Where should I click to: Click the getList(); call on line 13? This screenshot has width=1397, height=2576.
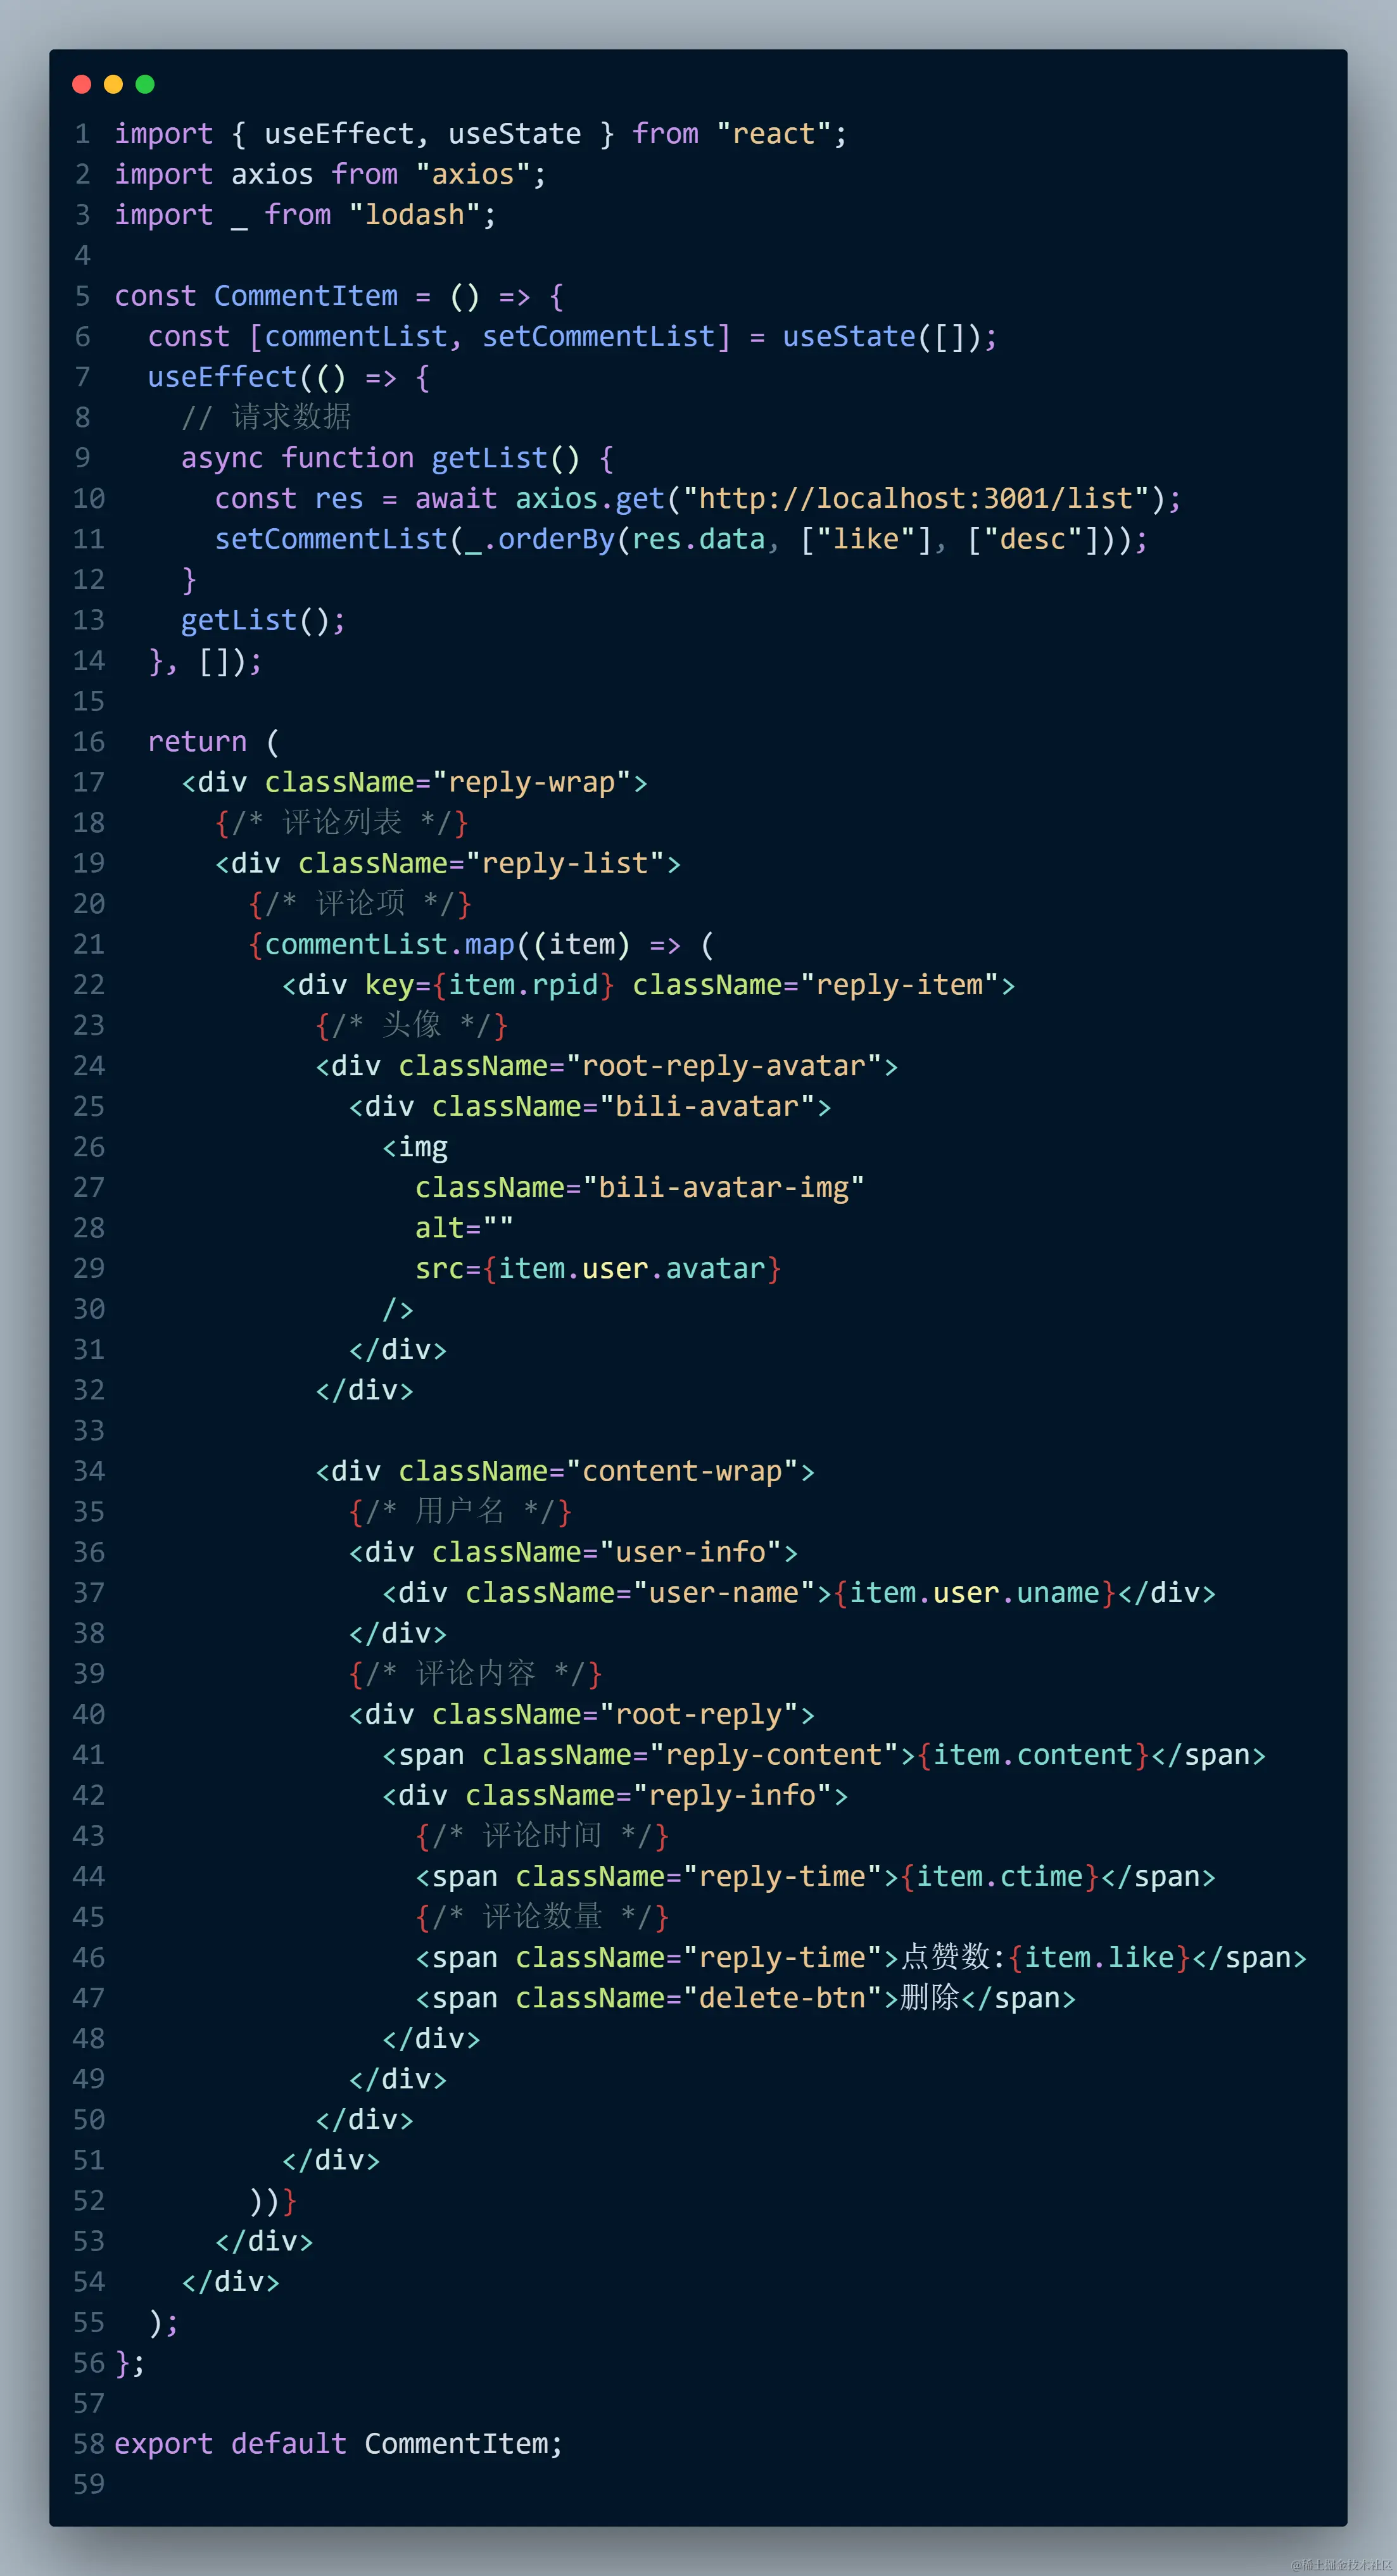pyautogui.click(x=264, y=620)
